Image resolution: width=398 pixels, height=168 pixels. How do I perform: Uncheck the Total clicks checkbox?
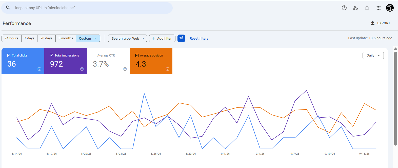(x=9, y=55)
